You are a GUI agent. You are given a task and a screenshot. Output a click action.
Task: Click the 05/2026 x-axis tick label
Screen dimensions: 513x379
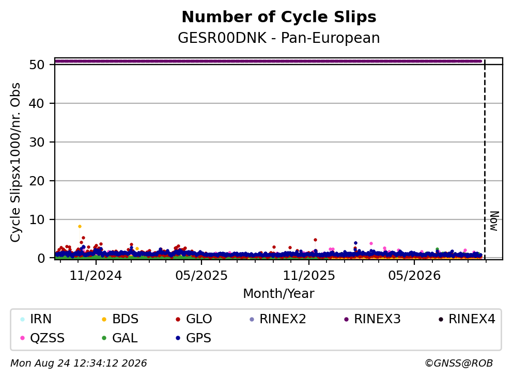pyautogui.click(x=414, y=276)
